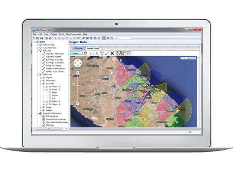Image resolution: width=233 pixels, height=177 pixels.
Task: Collapse the PMP Links node
Action: [38, 74]
